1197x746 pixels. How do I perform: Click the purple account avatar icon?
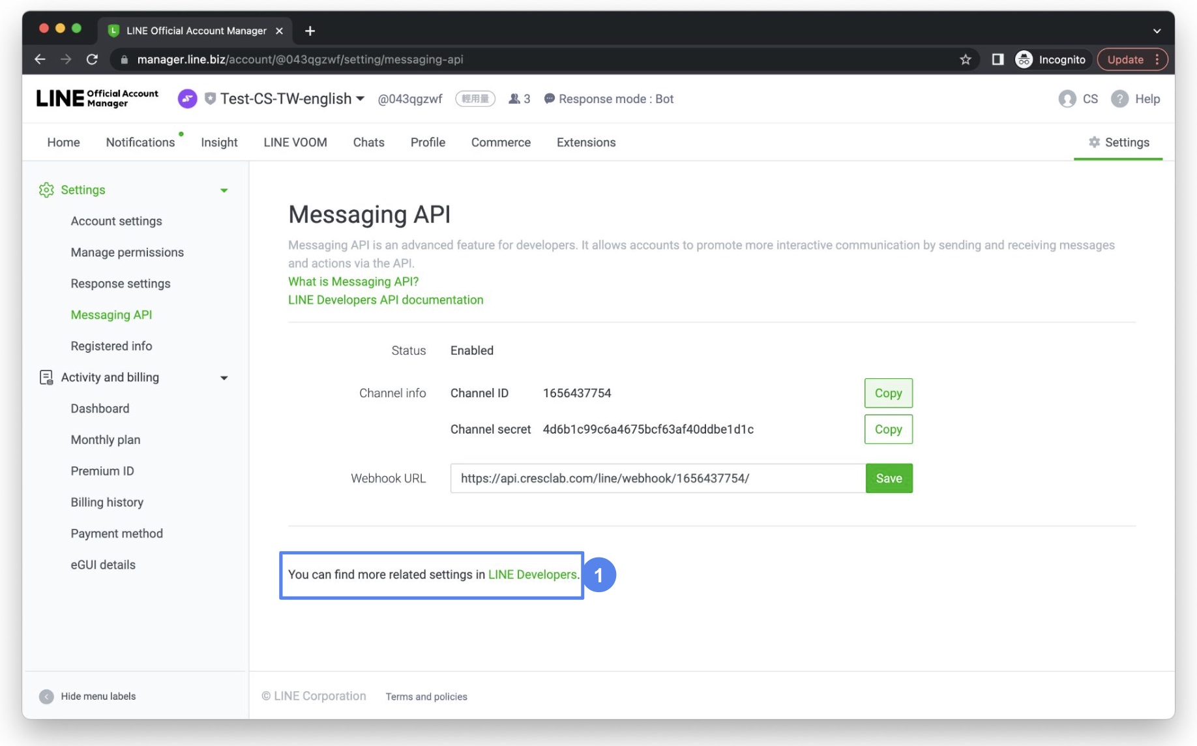coord(187,98)
